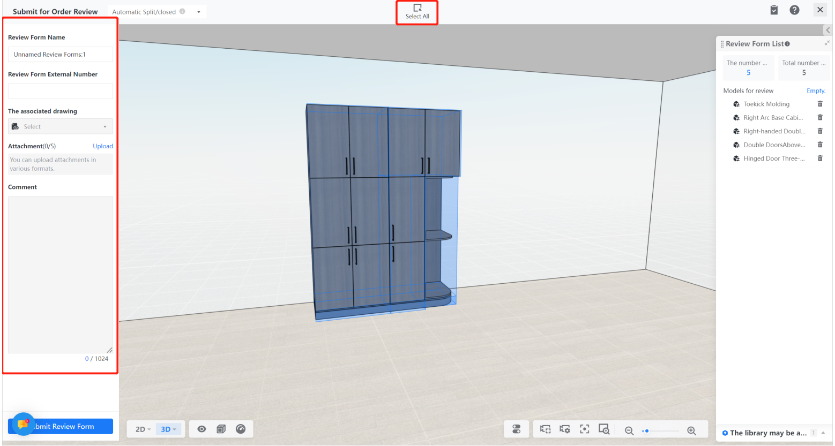The height and width of the screenshot is (446, 835).
Task: Click the 3D cube display mode icon
Action: pyautogui.click(x=221, y=429)
